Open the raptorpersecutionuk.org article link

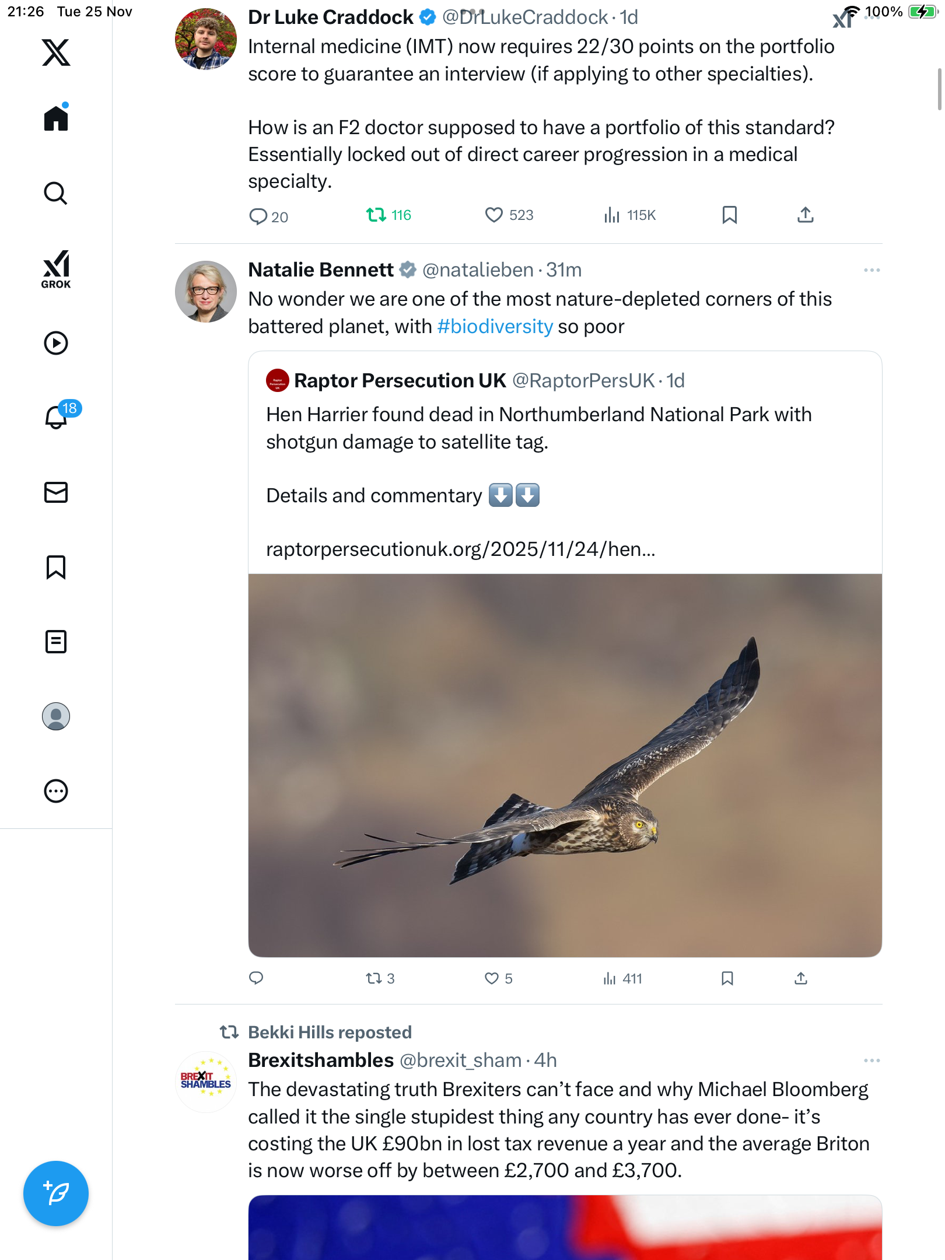(460, 549)
